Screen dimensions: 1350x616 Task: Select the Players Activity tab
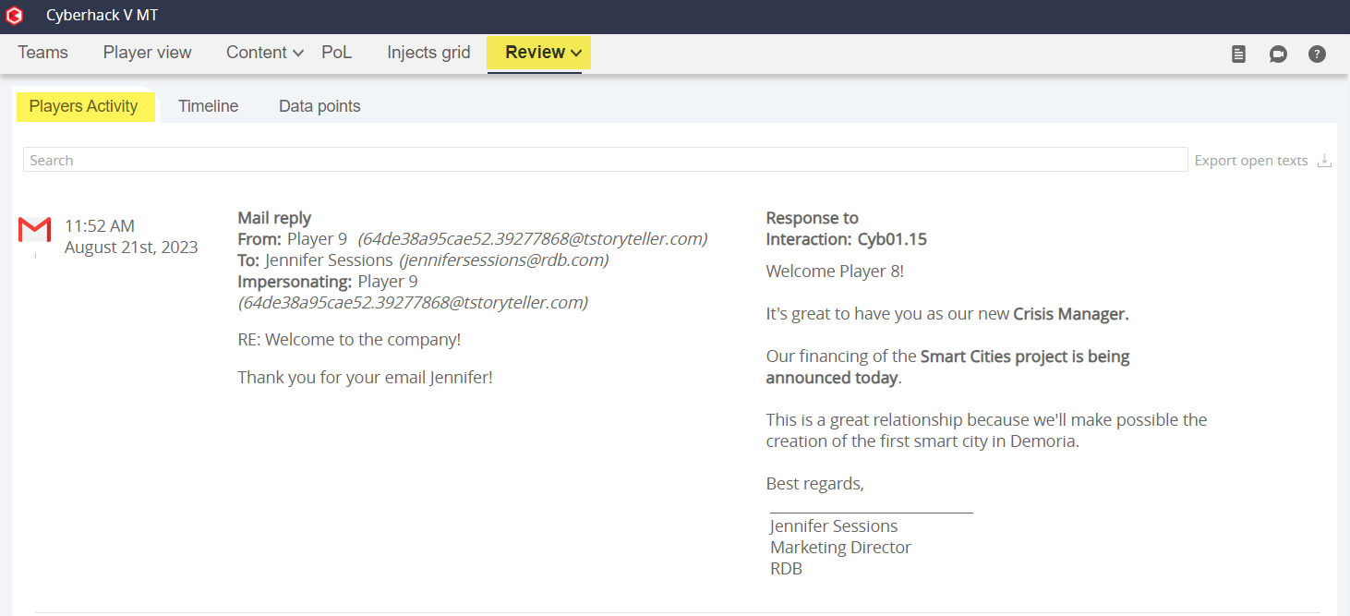[83, 106]
